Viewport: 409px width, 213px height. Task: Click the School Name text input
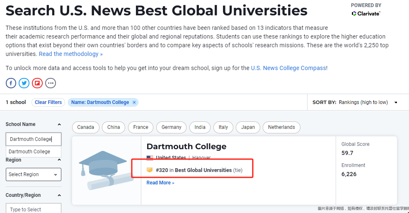point(34,139)
